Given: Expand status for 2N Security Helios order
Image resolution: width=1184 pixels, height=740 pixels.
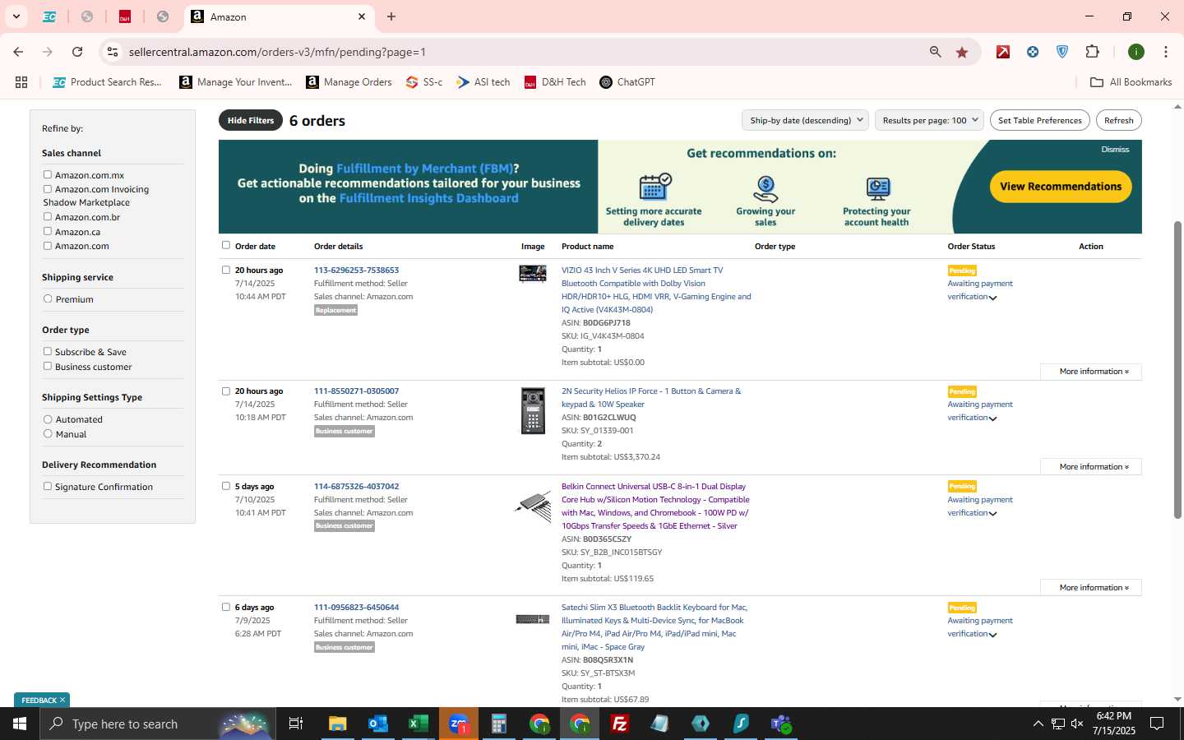Looking at the screenshot, I should tap(992, 419).
